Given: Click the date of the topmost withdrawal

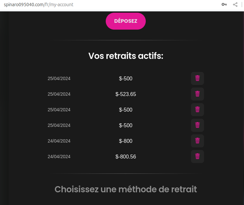Looking at the screenshot, I should (x=59, y=78).
